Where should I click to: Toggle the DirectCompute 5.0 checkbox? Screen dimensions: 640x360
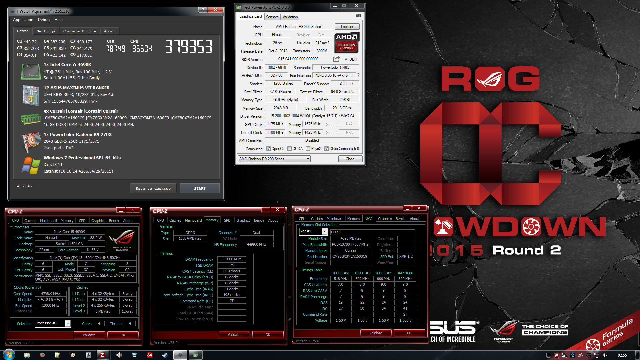click(326, 149)
